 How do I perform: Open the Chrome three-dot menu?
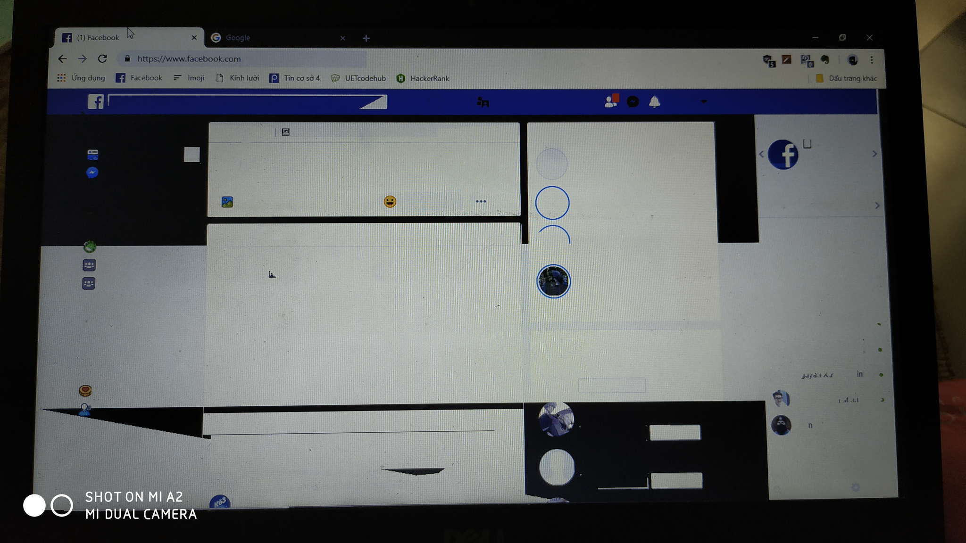872,60
